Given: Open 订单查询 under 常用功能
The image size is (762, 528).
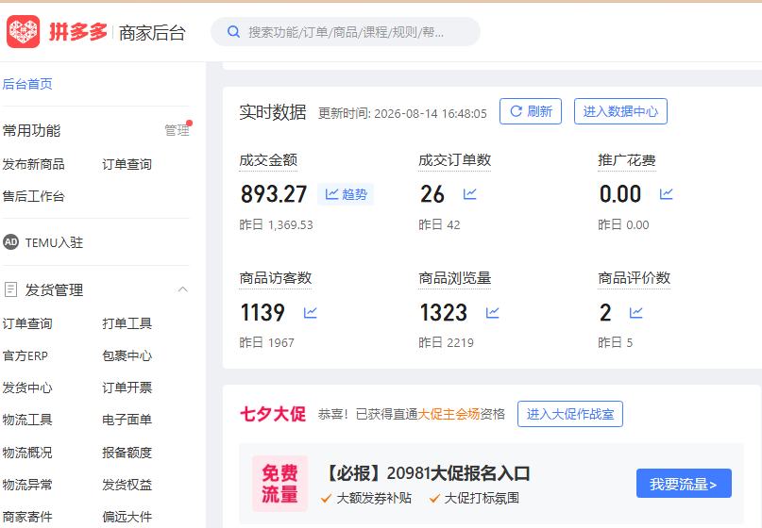Looking at the screenshot, I should [x=127, y=164].
